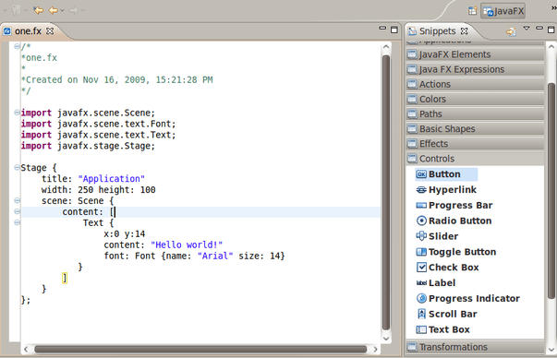Click the editor scroll right arrow
This screenshot has width=557, height=358.
tap(375, 349)
